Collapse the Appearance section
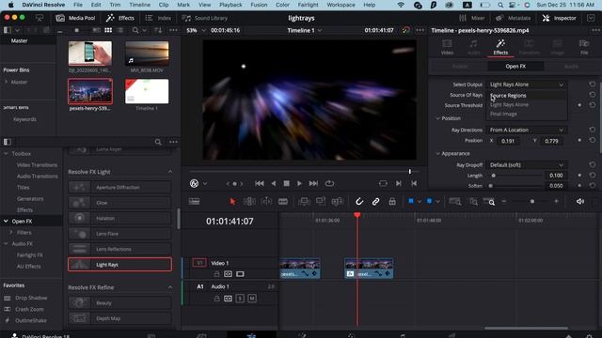The height and width of the screenshot is (338, 602). [x=438, y=153]
